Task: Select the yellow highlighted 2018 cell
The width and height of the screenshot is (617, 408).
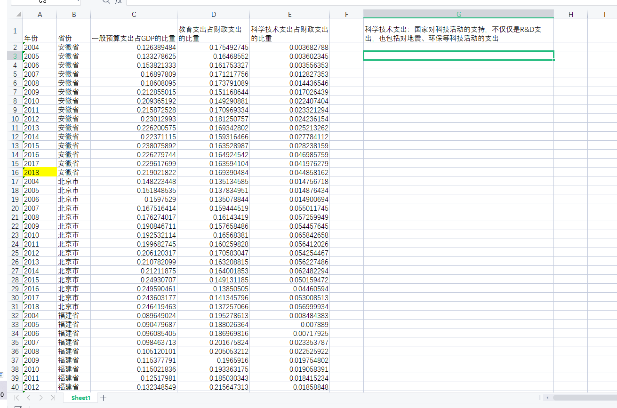Action: pyautogui.click(x=40, y=172)
